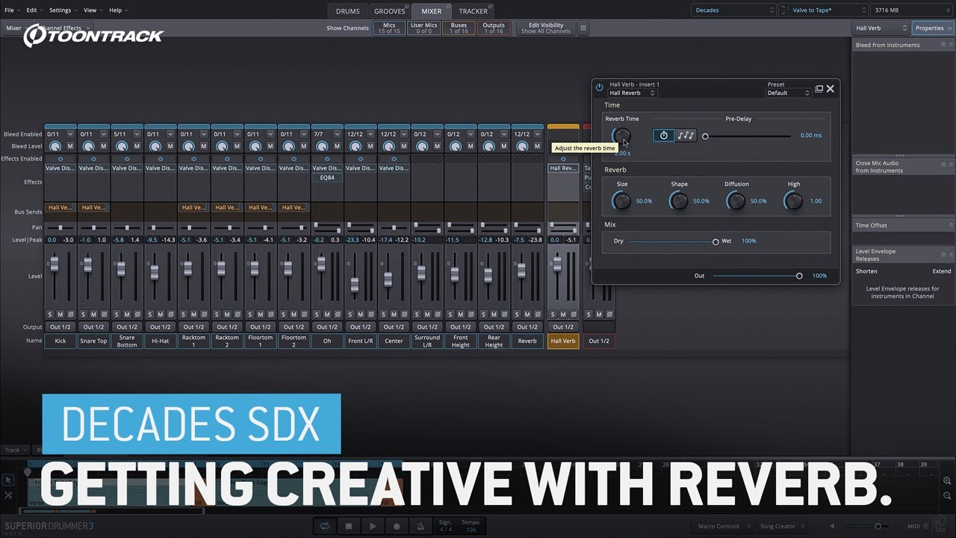956x538 pixels.
Task: Open the mixer hamburger menu beside Edit Visibility
Action: [x=583, y=28]
